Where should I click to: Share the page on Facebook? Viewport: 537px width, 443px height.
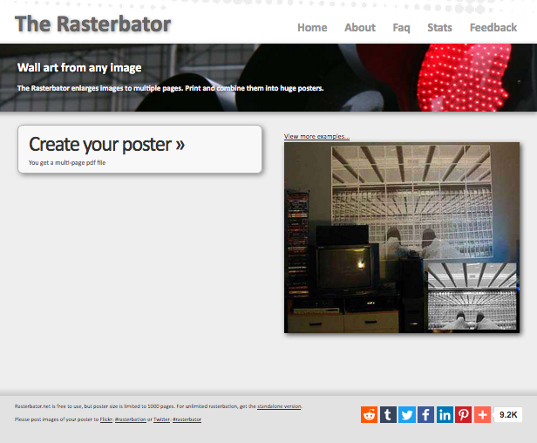(425, 414)
